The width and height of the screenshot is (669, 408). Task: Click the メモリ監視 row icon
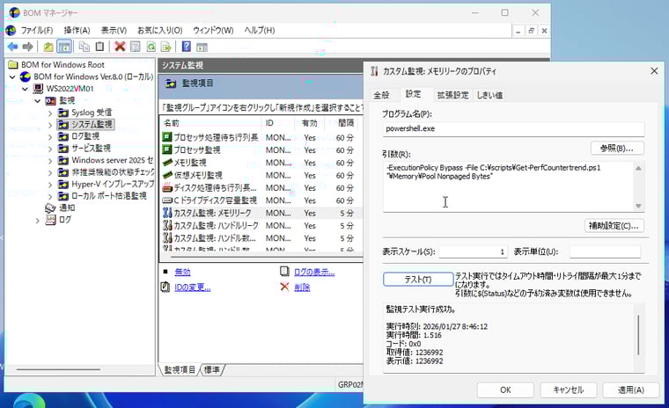coord(167,163)
